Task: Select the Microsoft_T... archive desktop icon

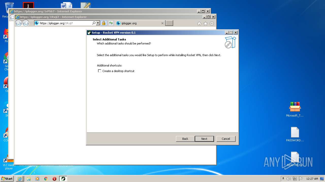Action: (x=295, y=109)
